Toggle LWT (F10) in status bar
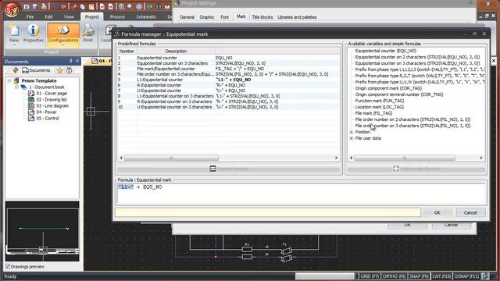This screenshot has height=281, width=500. coord(441,276)
